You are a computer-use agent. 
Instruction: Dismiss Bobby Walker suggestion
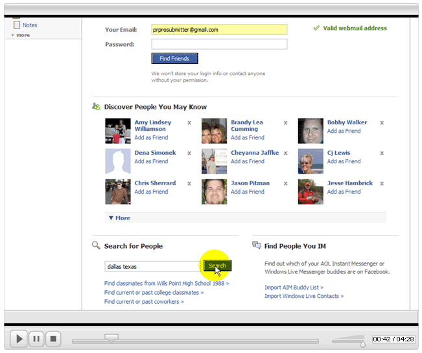tap(382, 123)
